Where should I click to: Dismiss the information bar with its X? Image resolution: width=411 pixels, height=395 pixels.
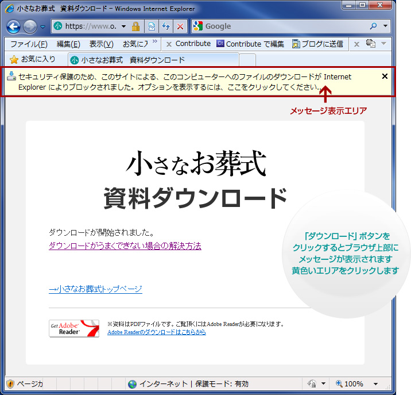pyautogui.click(x=385, y=76)
